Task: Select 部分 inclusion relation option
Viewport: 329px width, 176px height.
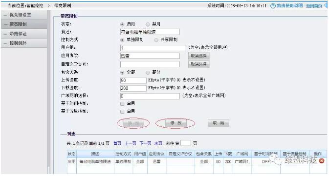Action: click(148, 73)
